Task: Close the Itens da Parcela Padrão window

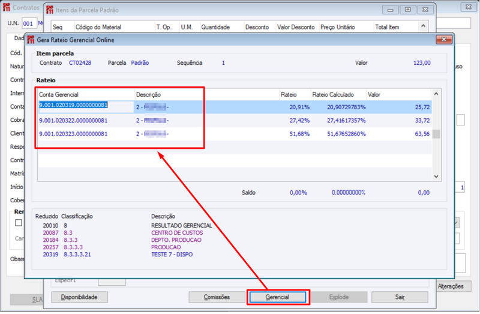Action: 425,10
